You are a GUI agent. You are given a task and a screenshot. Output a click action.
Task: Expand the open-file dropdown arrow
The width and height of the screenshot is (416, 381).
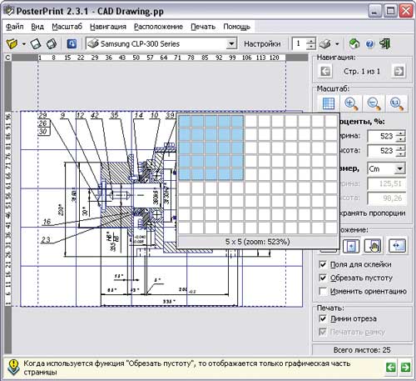coord(24,44)
